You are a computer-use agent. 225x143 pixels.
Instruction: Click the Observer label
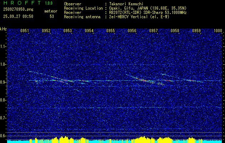pyautogui.click(x=73, y=4)
